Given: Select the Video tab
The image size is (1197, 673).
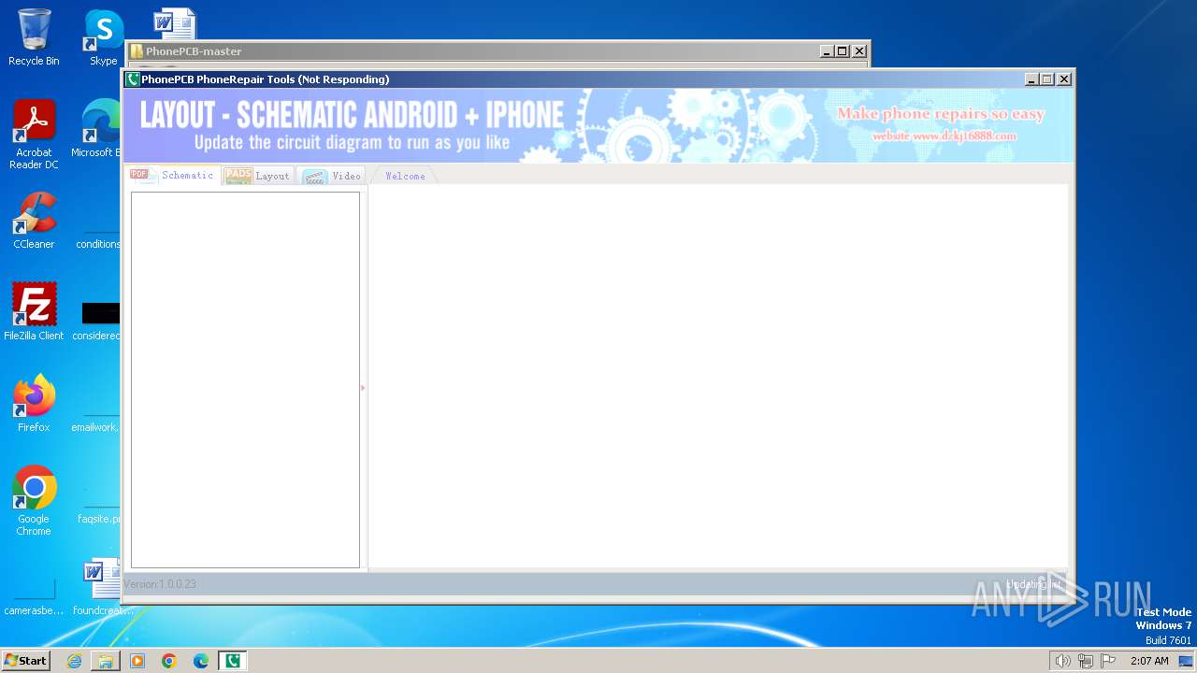Looking at the screenshot, I should click(x=332, y=176).
